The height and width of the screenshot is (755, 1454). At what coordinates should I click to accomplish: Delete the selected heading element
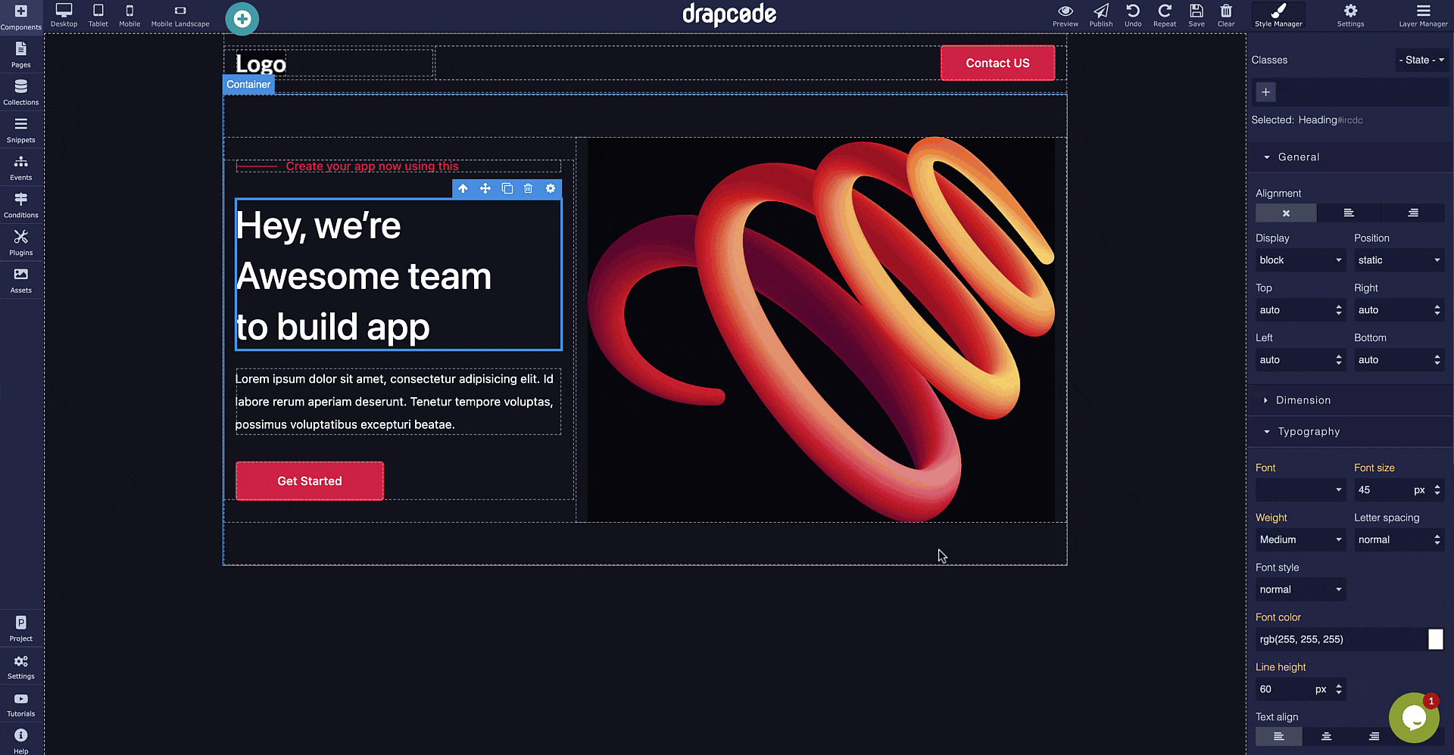tap(528, 188)
